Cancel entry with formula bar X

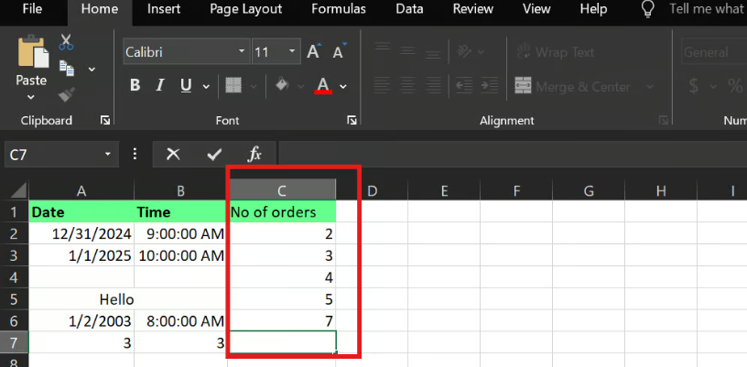tap(173, 154)
